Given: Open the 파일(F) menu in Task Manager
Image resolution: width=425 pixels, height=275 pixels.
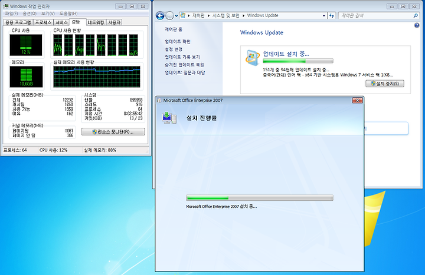Looking at the screenshot, I should [x=11, y=14].
